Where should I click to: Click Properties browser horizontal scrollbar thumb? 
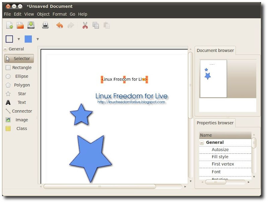coord(215,182)
